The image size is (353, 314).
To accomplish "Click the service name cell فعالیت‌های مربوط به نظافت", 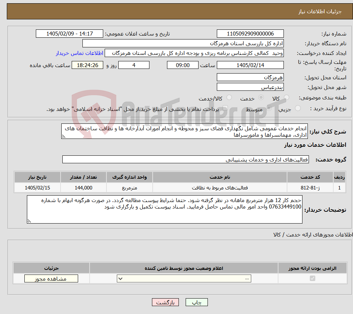I will (220, 188).
